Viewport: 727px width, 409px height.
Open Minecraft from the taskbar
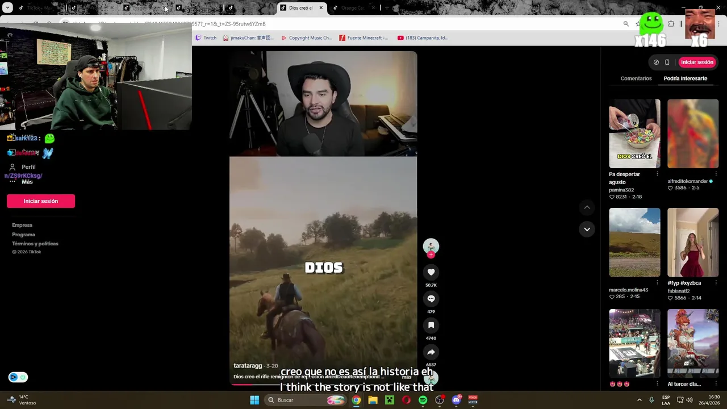(390, 400)
